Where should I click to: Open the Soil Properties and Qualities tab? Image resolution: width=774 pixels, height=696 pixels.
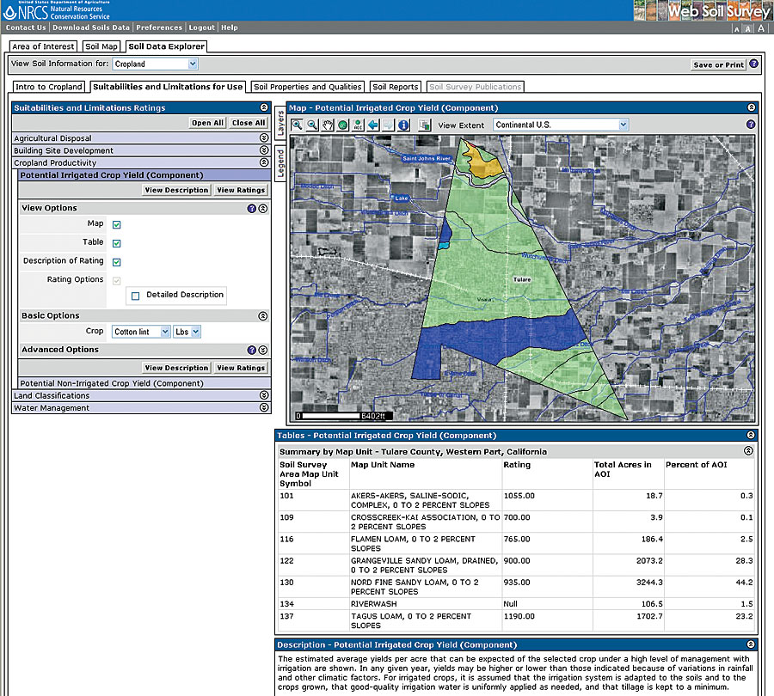pos(308,87)
